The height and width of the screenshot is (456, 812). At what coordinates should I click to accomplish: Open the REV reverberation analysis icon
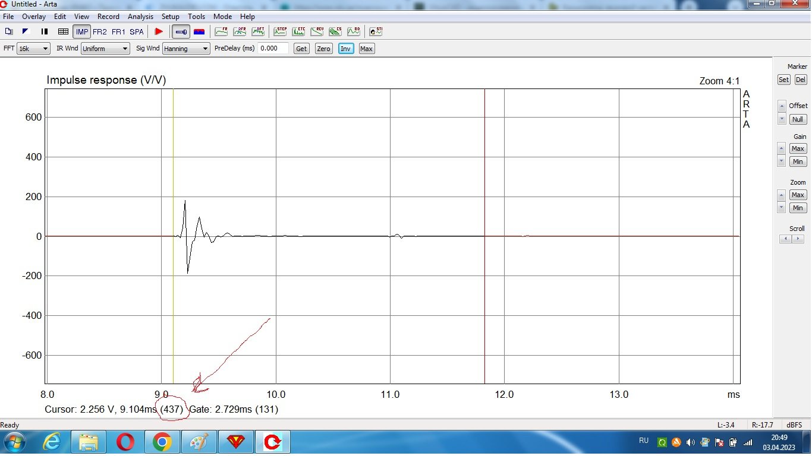(317, 31)
